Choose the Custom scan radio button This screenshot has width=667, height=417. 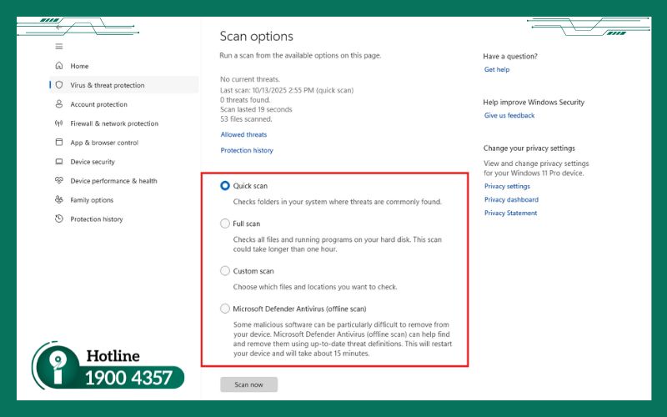click(225, 271)
